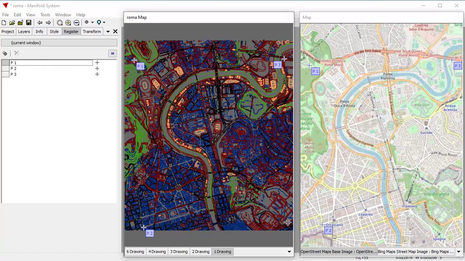The width and height of the screenshot is (465, 261).
Task: Switch to the Transform panel tab
Action: (x=92, y=32)
